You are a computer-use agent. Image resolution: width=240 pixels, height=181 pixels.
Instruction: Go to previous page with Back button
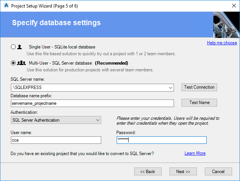pos(148,172)
